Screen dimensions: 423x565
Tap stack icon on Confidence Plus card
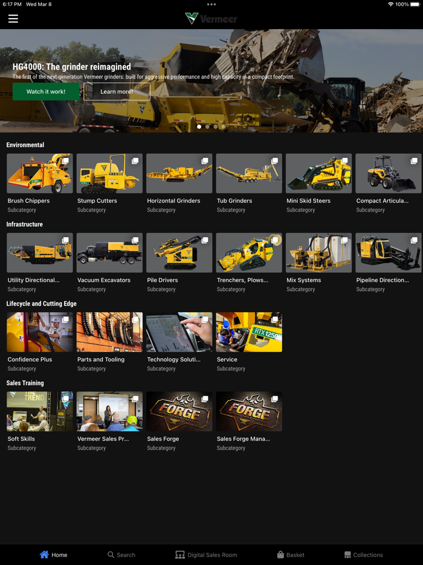[65, 319]
